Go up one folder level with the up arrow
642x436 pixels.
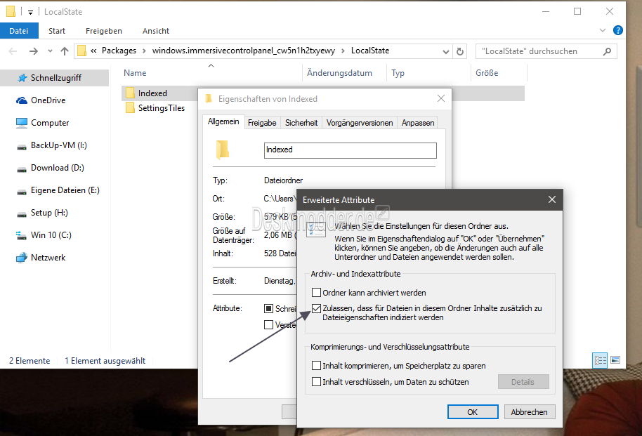(x=65, y=51)
